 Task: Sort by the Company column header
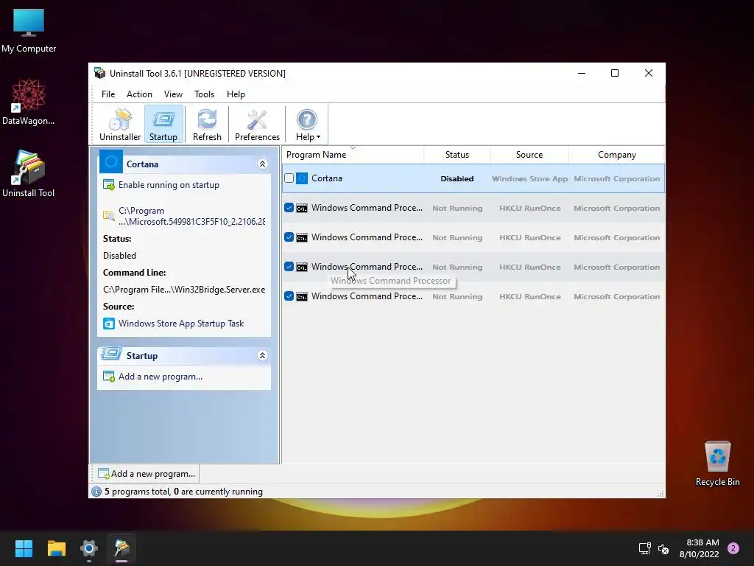pos(616,155)
